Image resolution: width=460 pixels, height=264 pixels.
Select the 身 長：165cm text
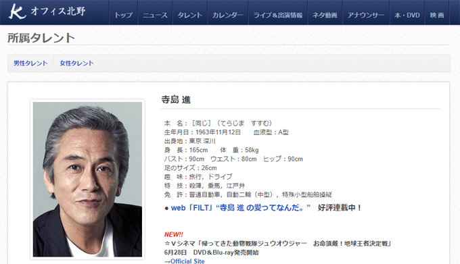coord(186,150)
